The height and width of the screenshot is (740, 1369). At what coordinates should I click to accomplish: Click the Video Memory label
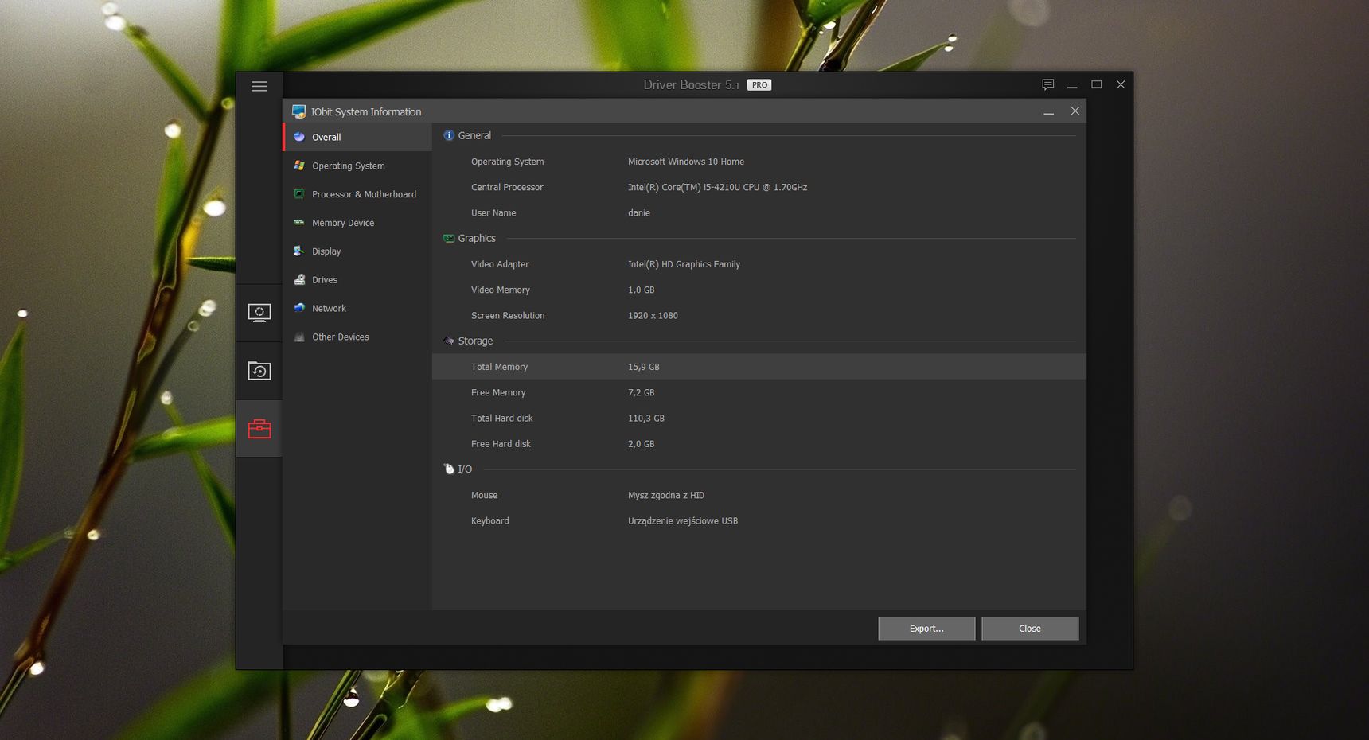500,290
